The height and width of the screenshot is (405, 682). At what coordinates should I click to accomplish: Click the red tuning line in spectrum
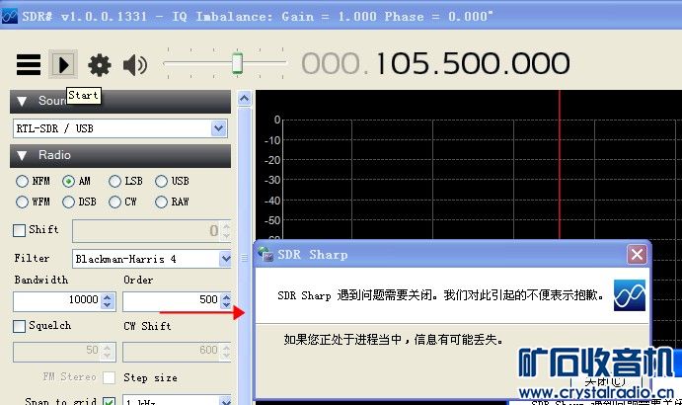pos(560,165)
